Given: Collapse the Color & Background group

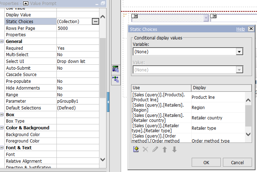Looking at the screenshot, I should pos(2,128).
